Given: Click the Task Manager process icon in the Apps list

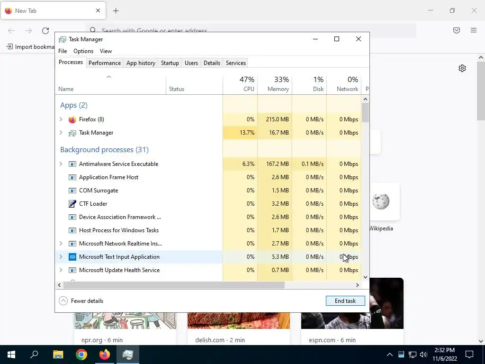Looking at the screenshot, I should coord(72,133).
